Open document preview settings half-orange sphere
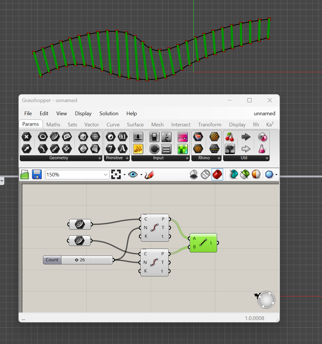This screenshot has height=344, width=322. tap(256, 174)
